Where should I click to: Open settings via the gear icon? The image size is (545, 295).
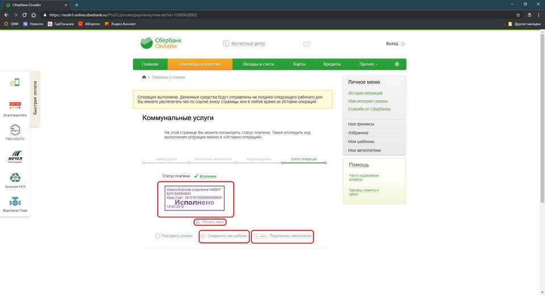click(x=397, y=64)
